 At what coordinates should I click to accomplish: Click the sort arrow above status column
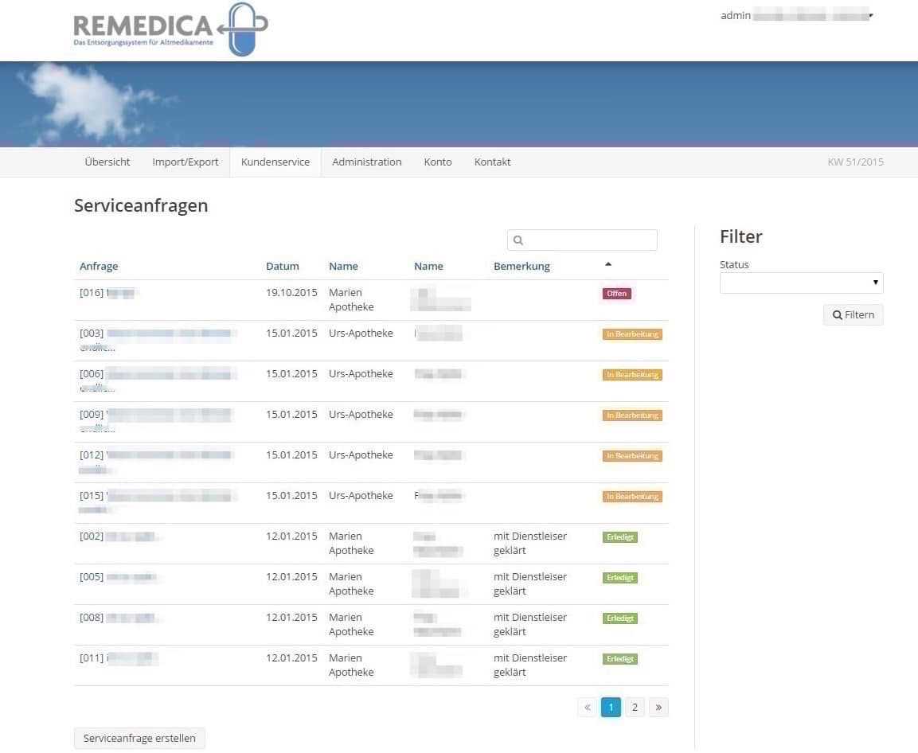click(x=608, y=264)
